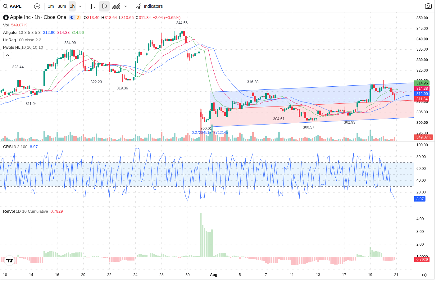Screen dimensions: 441x295
Task: Click the delayed data D badge
Action: [x=78, y=17]
